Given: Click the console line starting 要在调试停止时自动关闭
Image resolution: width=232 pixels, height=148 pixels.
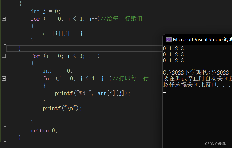Looking at the screenshot, I should coord(197,79).
